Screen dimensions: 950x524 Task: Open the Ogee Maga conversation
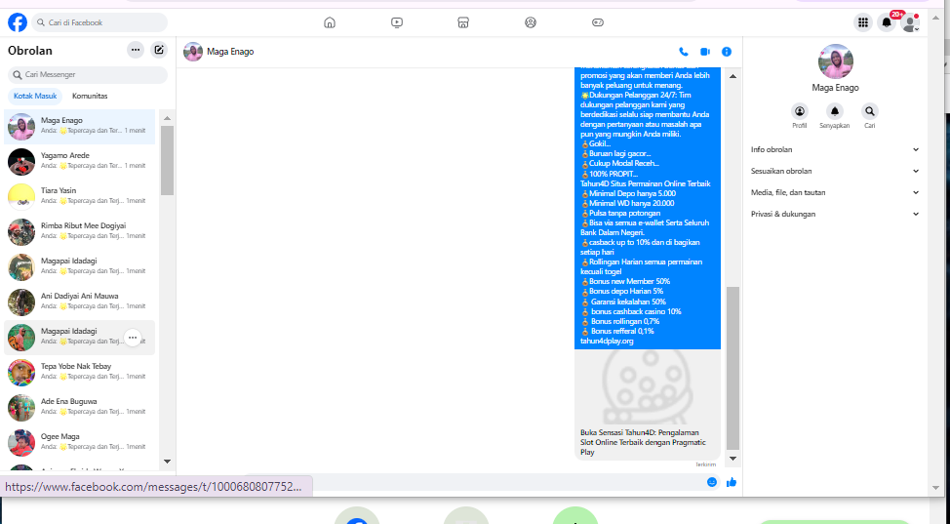click(79, 443)
